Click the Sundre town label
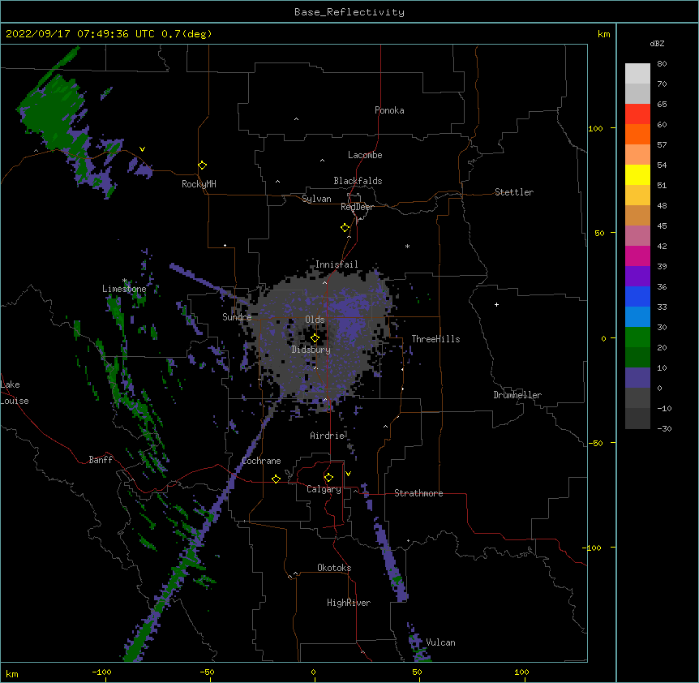The width and height of the screenshot is (699, 683). [x=237, y=317]
